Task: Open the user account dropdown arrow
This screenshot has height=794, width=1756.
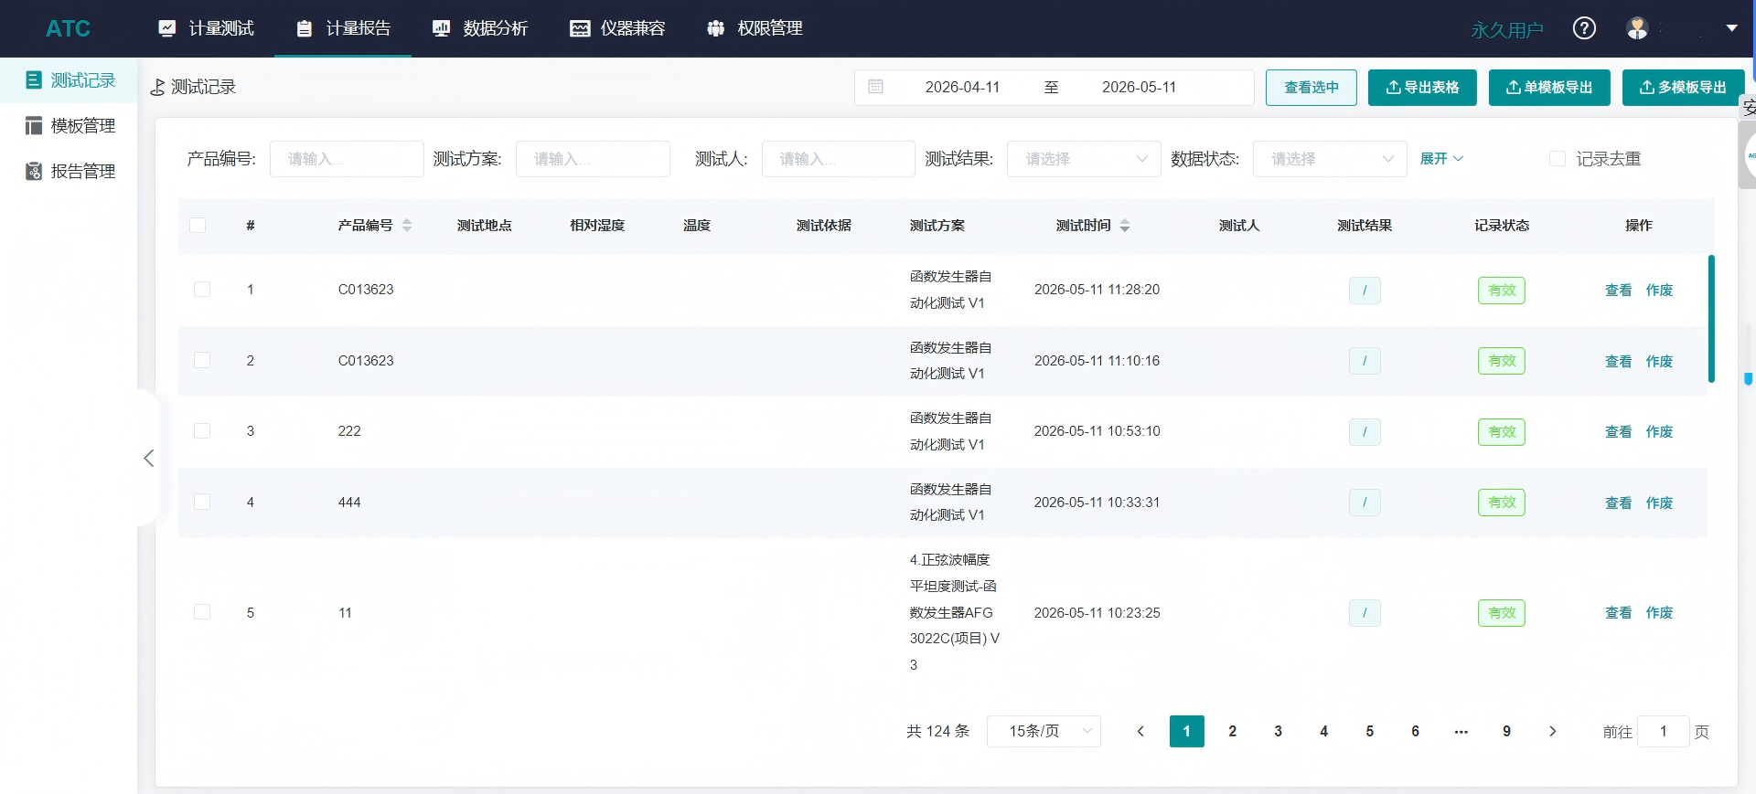Action: (1731, 28)
